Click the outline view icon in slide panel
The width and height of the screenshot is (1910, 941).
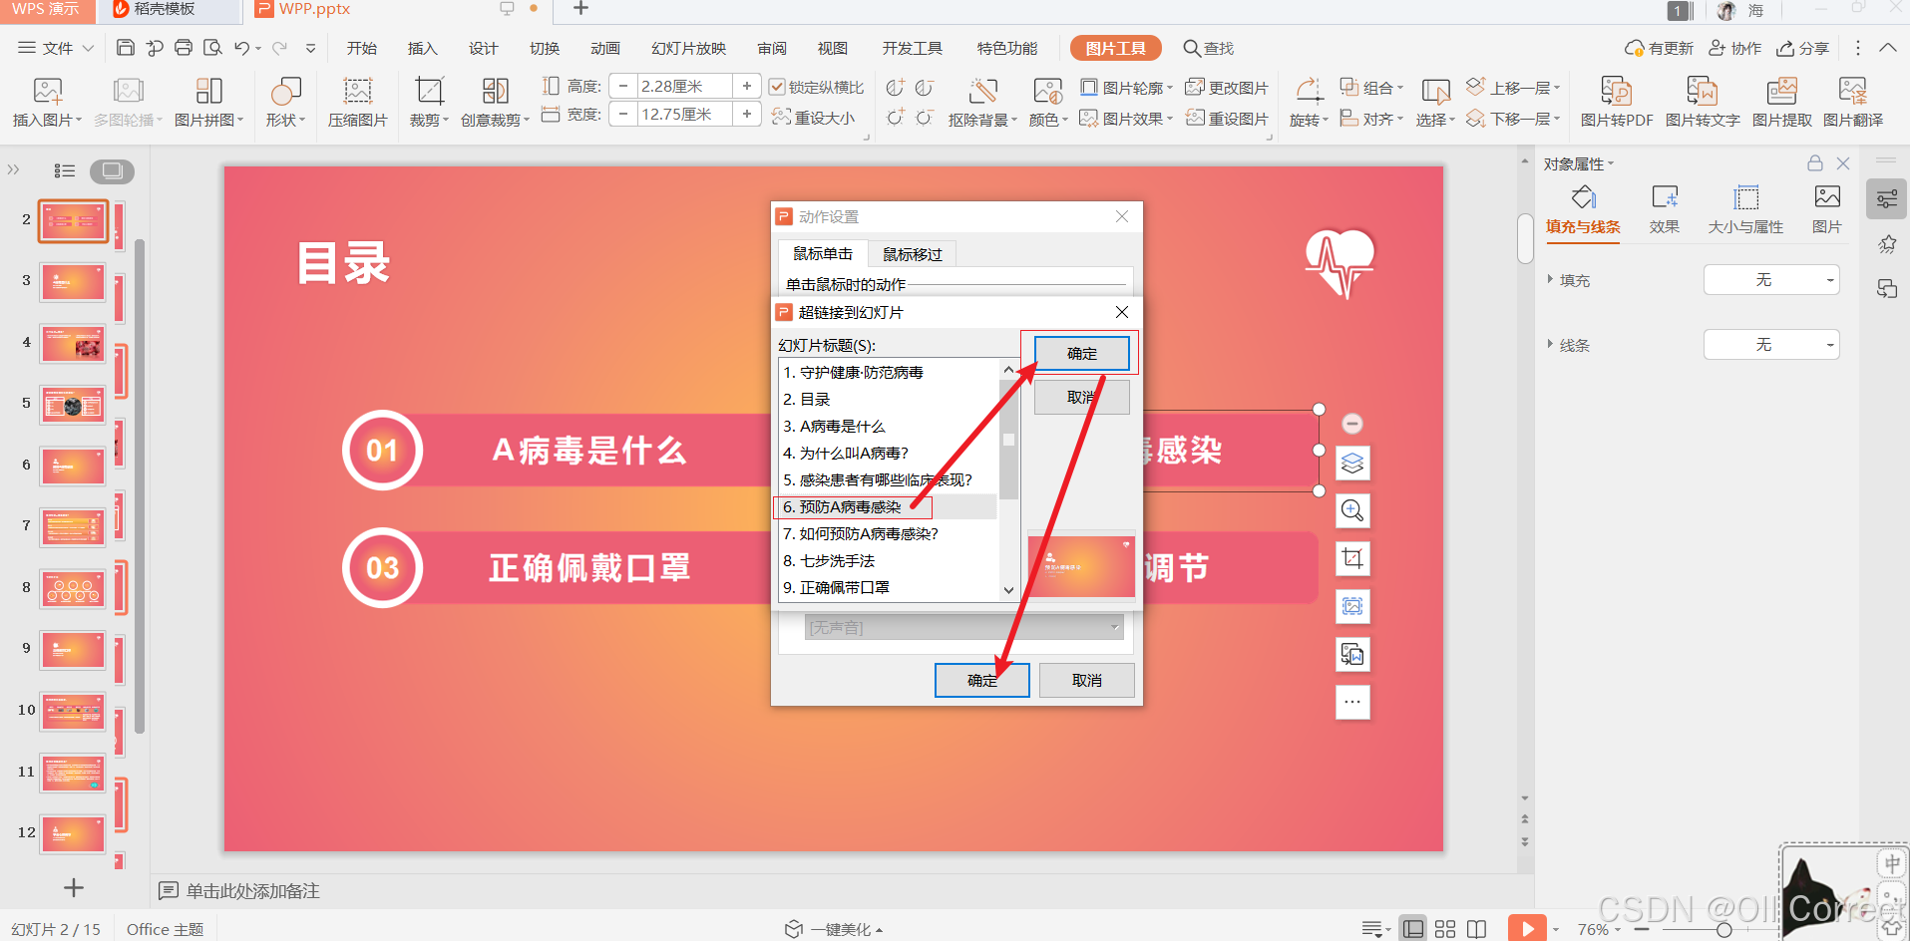tap(65, 170)
